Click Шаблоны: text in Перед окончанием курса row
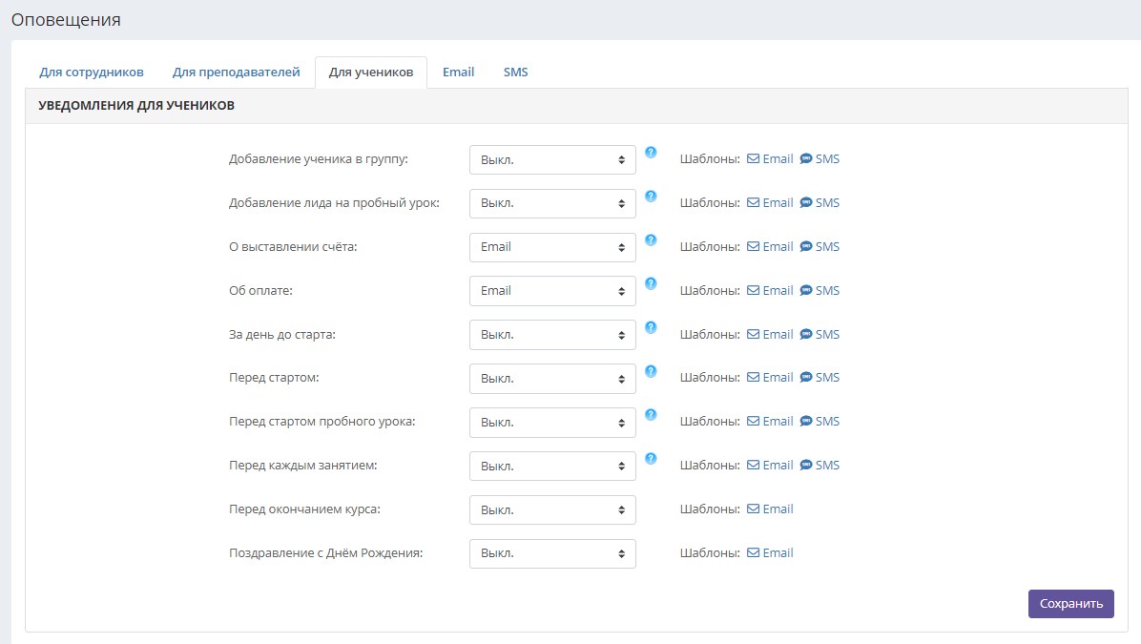 (x=710, y=509)
